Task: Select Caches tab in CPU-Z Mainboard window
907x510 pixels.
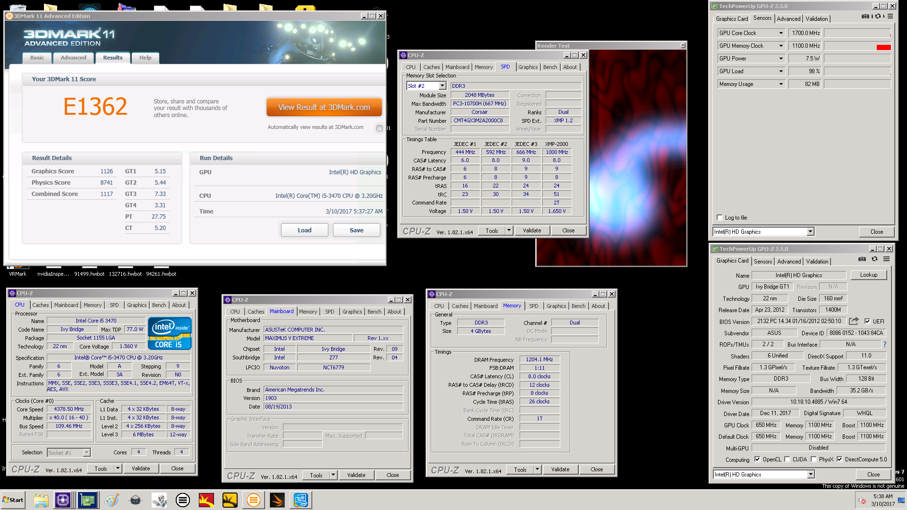Action: coord(256,312)
